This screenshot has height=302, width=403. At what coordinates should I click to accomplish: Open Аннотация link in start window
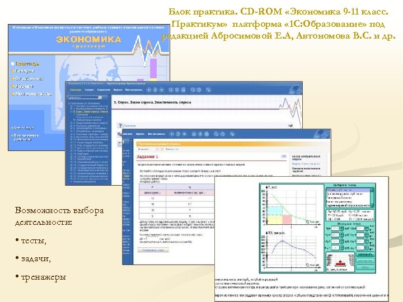[x=24, y=128]
